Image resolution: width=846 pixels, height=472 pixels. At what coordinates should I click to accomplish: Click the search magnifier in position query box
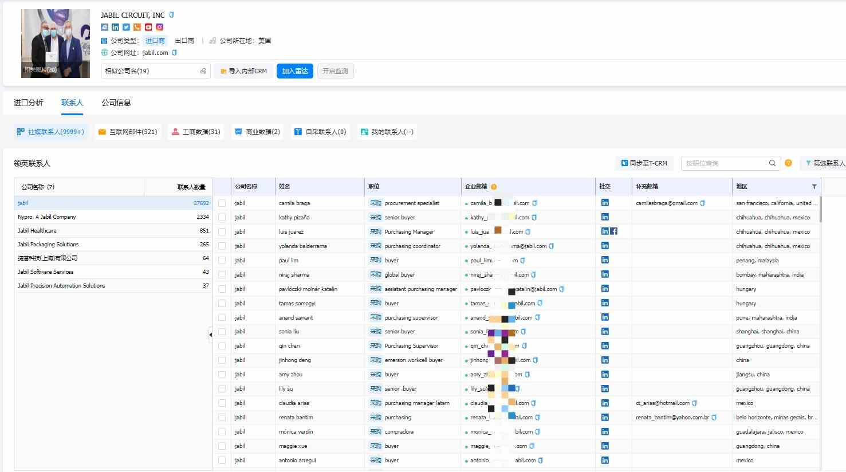772,163
